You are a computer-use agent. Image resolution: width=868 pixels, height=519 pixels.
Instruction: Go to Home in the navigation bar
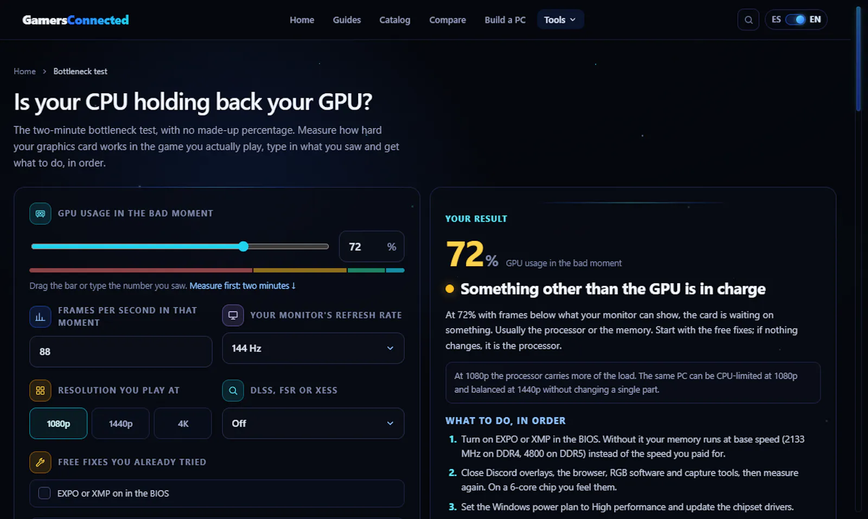coord(302,20)
